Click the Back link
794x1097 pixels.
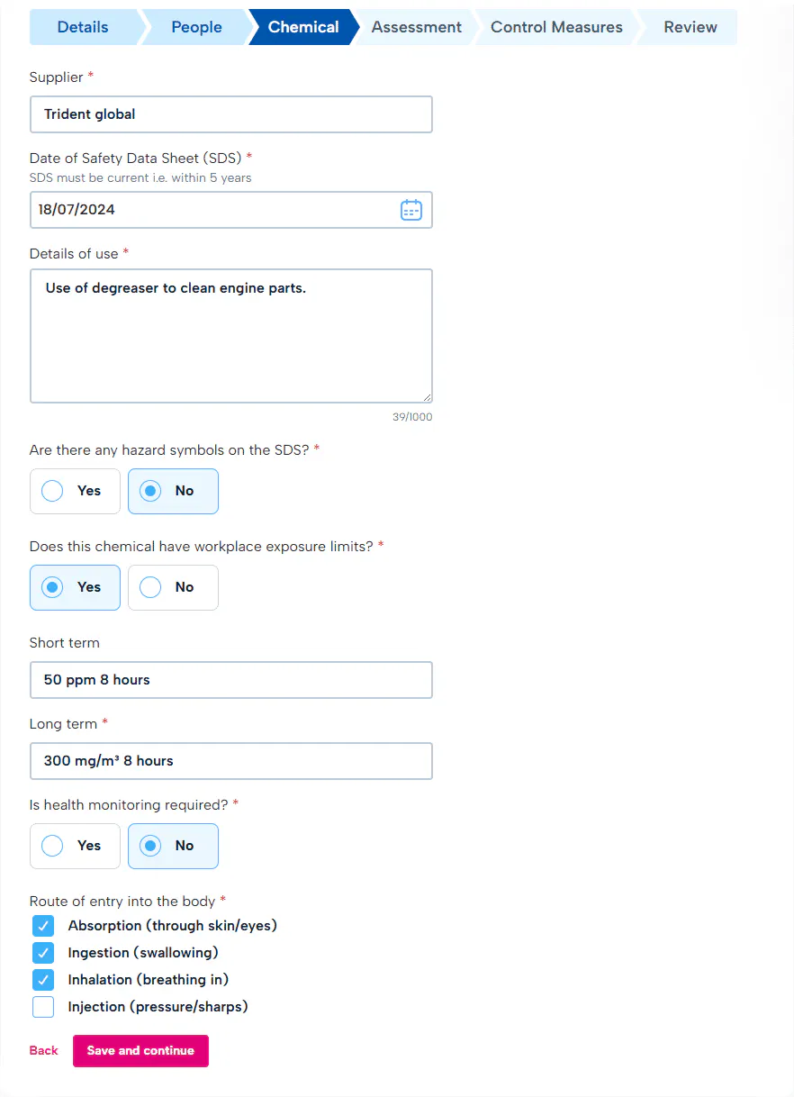43,1051
